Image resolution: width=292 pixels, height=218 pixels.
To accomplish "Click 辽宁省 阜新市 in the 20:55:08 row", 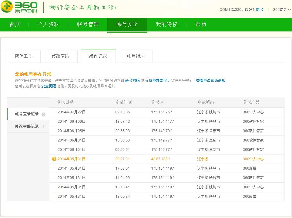I will [208, 131].
